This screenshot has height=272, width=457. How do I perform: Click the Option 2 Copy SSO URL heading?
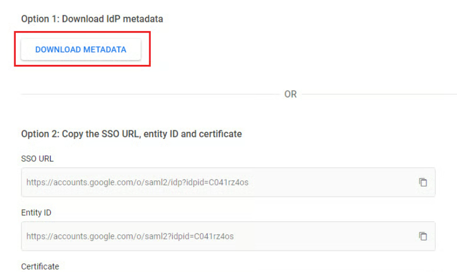point(131,134)
